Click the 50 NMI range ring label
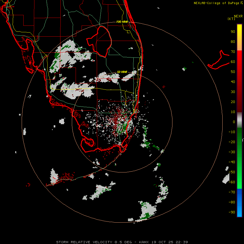 point(122,72)
